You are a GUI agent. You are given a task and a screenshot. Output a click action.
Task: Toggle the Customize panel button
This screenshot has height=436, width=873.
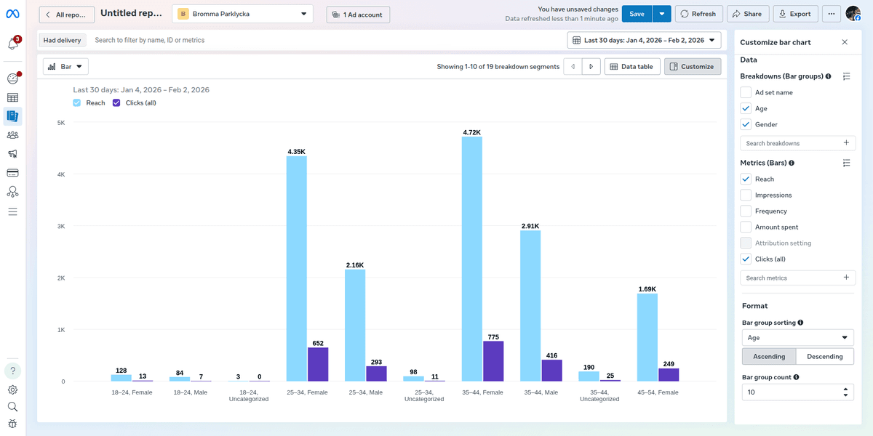click(693, 67)
